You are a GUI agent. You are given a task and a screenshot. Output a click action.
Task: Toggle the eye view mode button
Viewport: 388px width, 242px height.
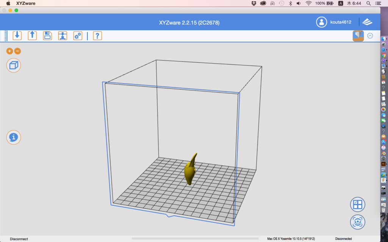click(x=358, y=222)
